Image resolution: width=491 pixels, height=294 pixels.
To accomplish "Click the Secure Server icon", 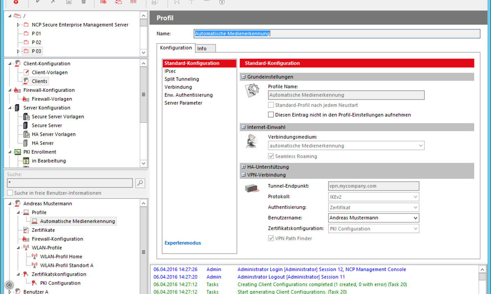I will click(26, 125).
